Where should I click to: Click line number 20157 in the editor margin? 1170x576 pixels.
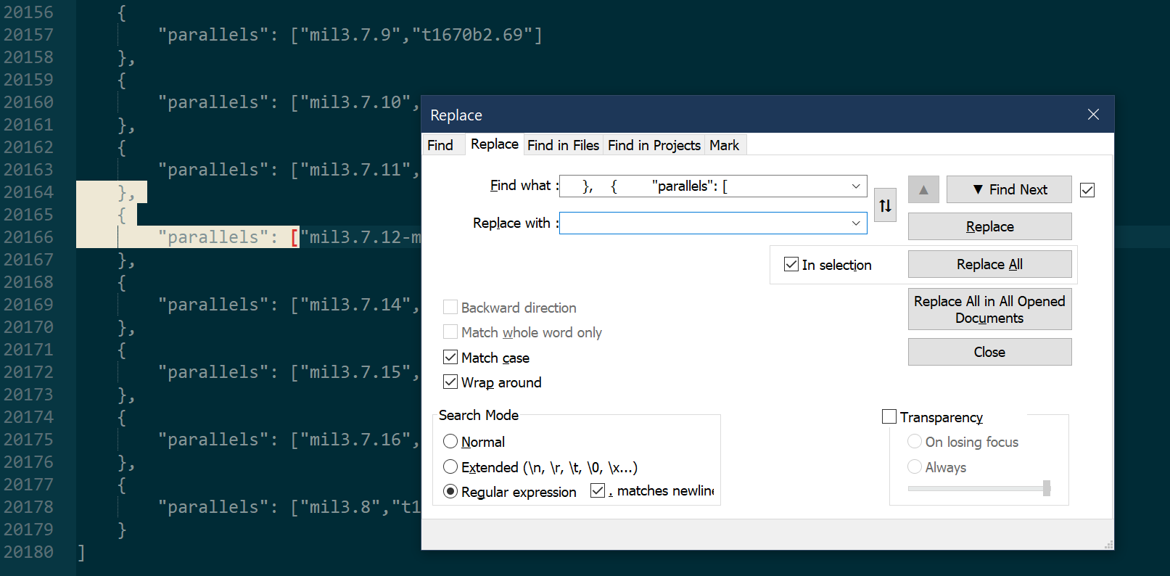[29, 35]
